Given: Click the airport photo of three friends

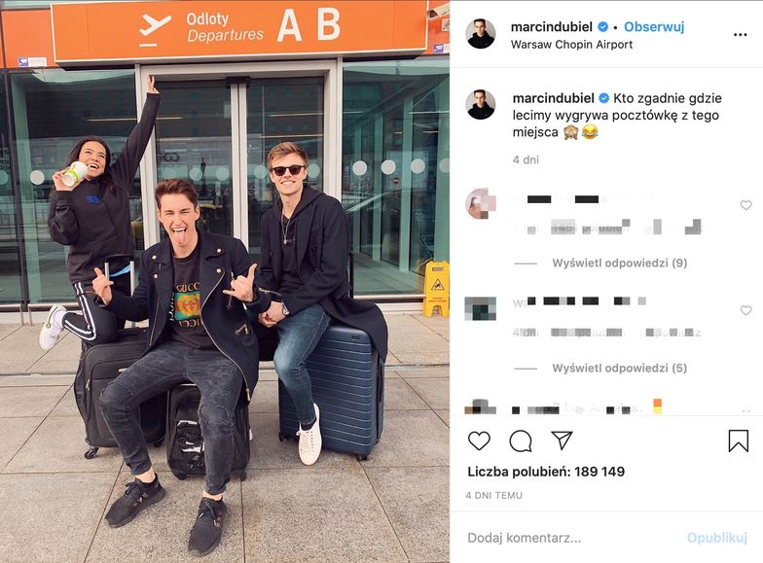Looking at the screenshot, I should tap(225, 282).
